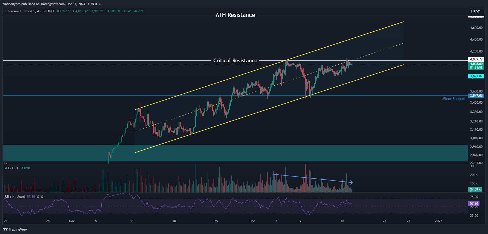
Task: Open the USDT currency selector
Action: 476,12
